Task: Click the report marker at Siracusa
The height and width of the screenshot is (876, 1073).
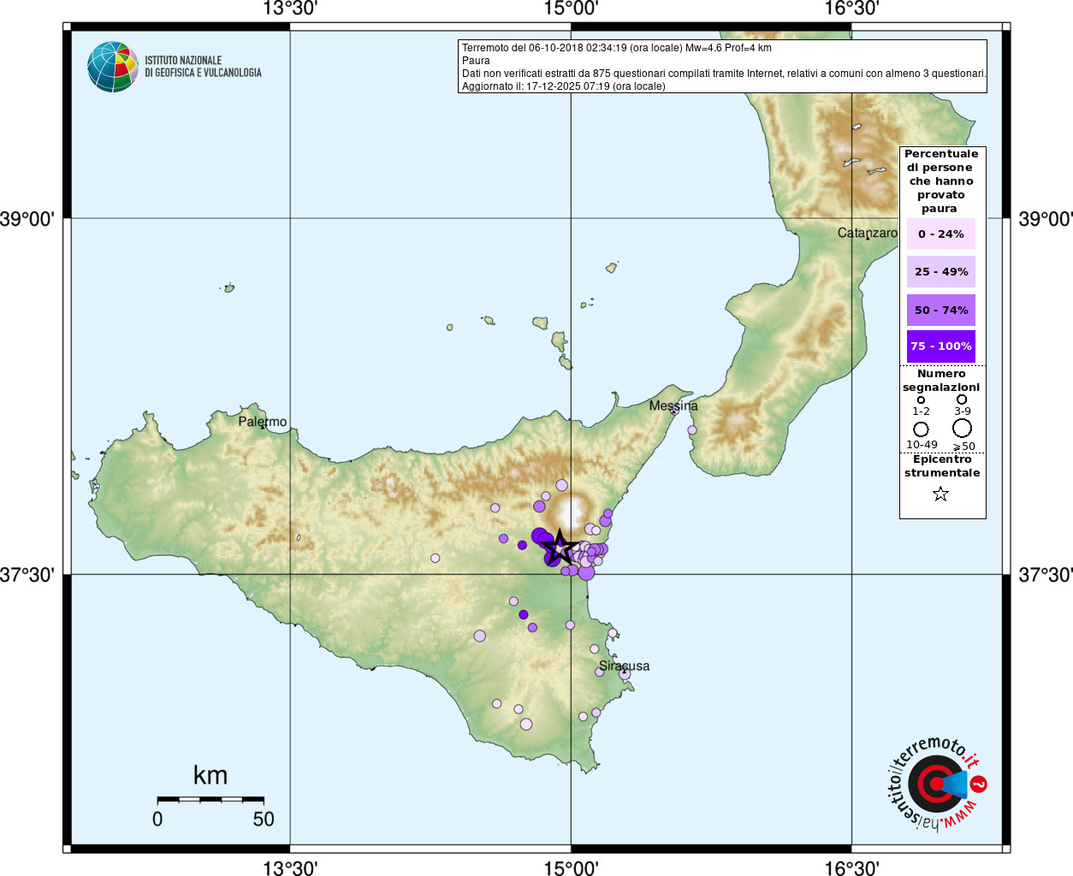Action: (x=625, y=674)
